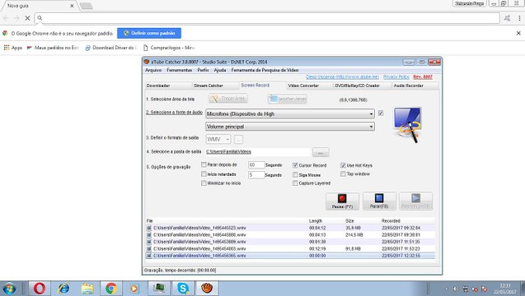Click the screen recorder monitor illustration
The width and height of the screenshot is (525, 296).
(408, 125)
